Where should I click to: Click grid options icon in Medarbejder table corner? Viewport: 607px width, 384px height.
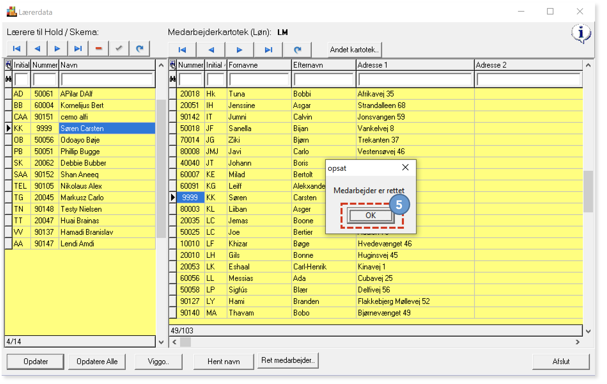pos(172,65)
